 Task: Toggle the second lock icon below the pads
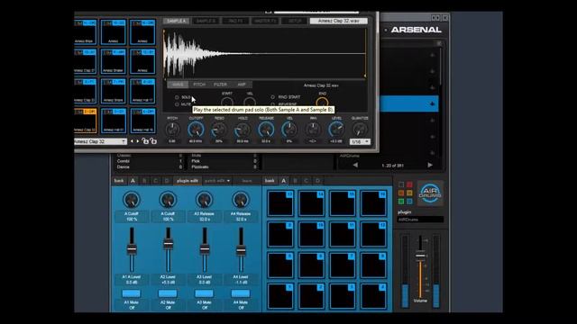click(x=153, y=141)
